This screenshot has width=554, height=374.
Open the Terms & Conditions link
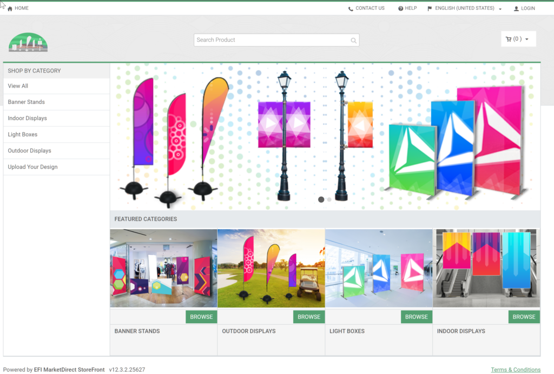(x=515, y=370)
